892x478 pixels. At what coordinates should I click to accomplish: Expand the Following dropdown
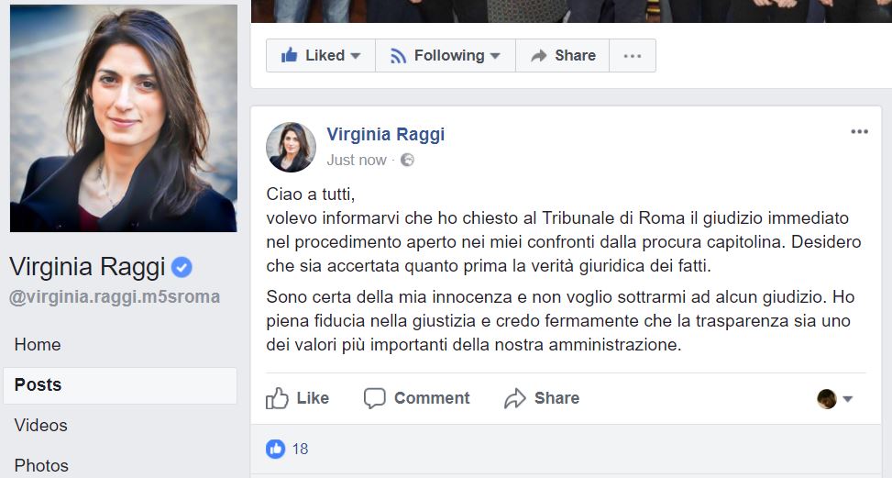(446, 55)
